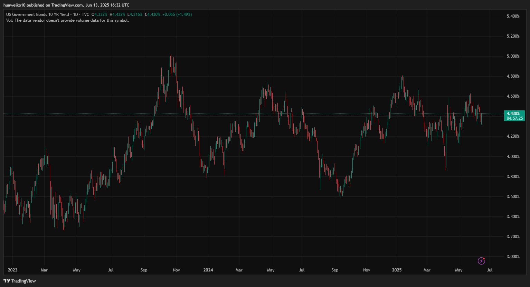Click the 3.800% price axis label
The image size is (530, 287).
513,177
